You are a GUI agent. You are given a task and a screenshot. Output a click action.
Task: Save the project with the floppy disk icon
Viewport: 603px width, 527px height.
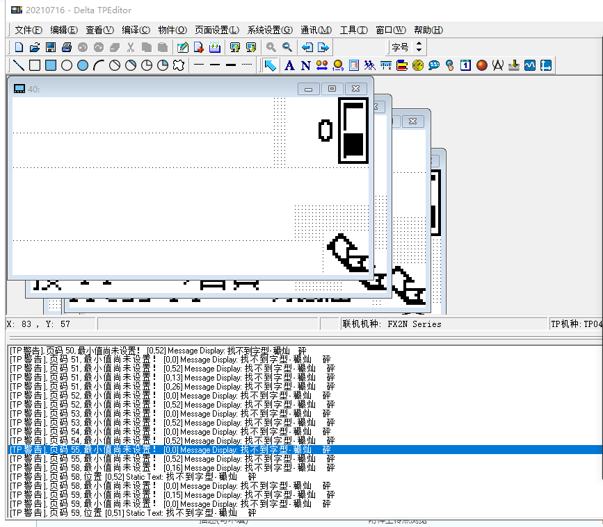51,47
